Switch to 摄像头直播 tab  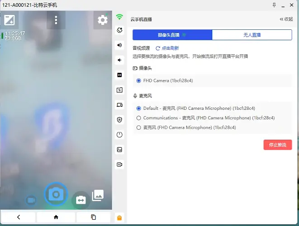point(172,35)
